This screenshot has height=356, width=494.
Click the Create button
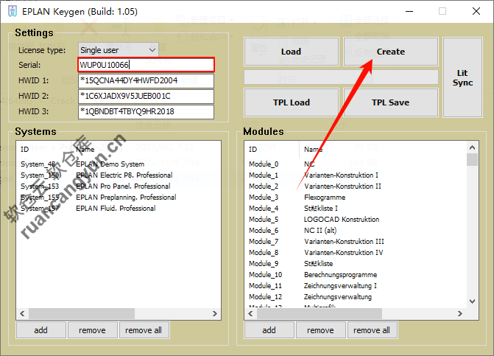pos(390,52)
